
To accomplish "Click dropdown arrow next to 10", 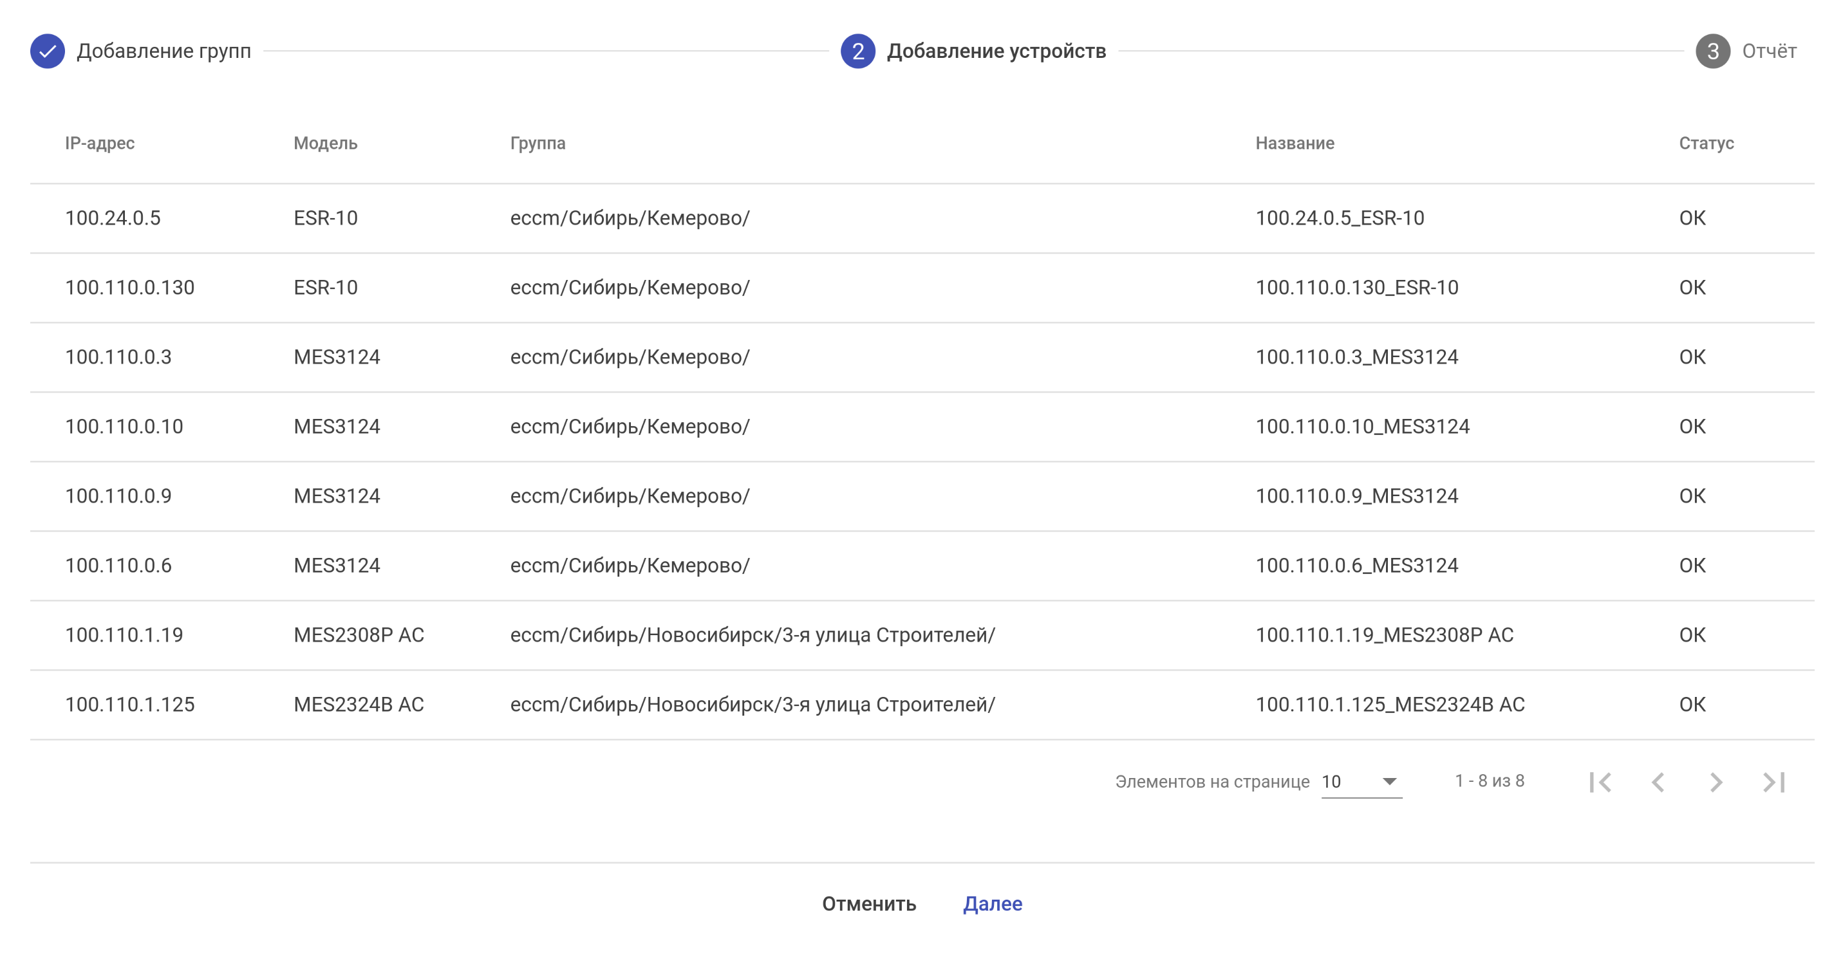I will [1389, 782].
